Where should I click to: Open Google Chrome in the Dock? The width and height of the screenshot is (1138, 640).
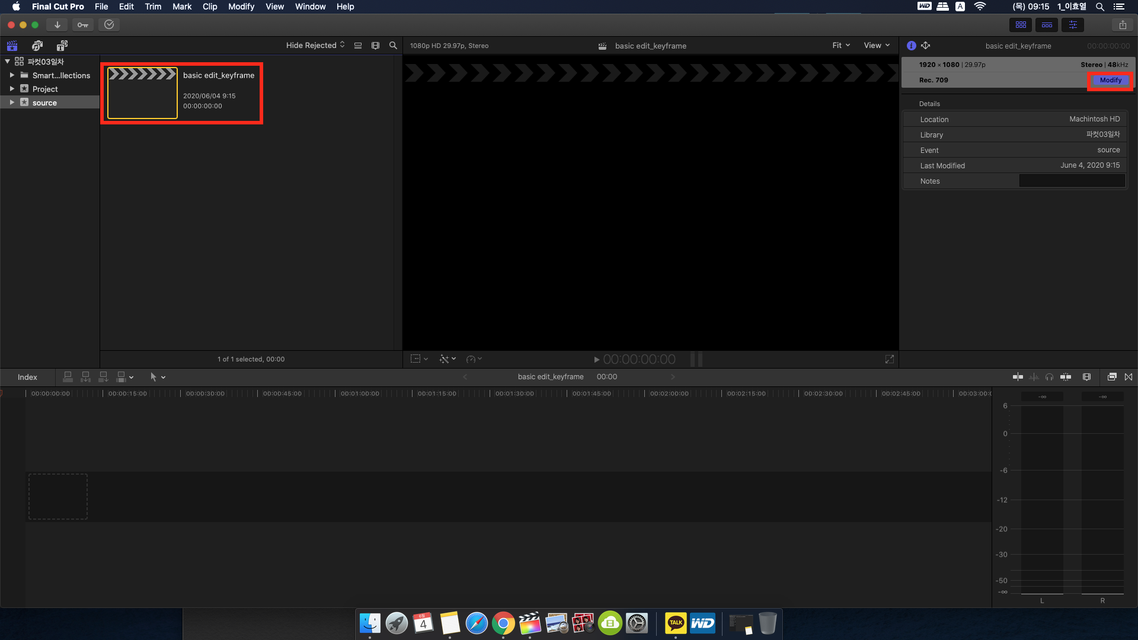[x=503, y=623]
